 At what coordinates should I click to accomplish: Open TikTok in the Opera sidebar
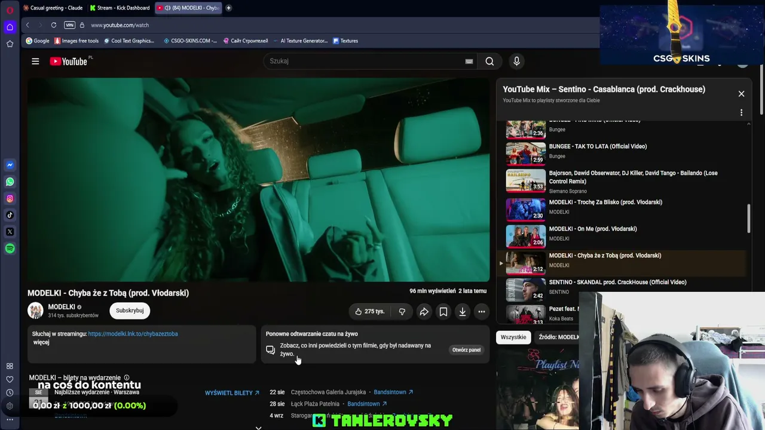[x=10, y=215]
